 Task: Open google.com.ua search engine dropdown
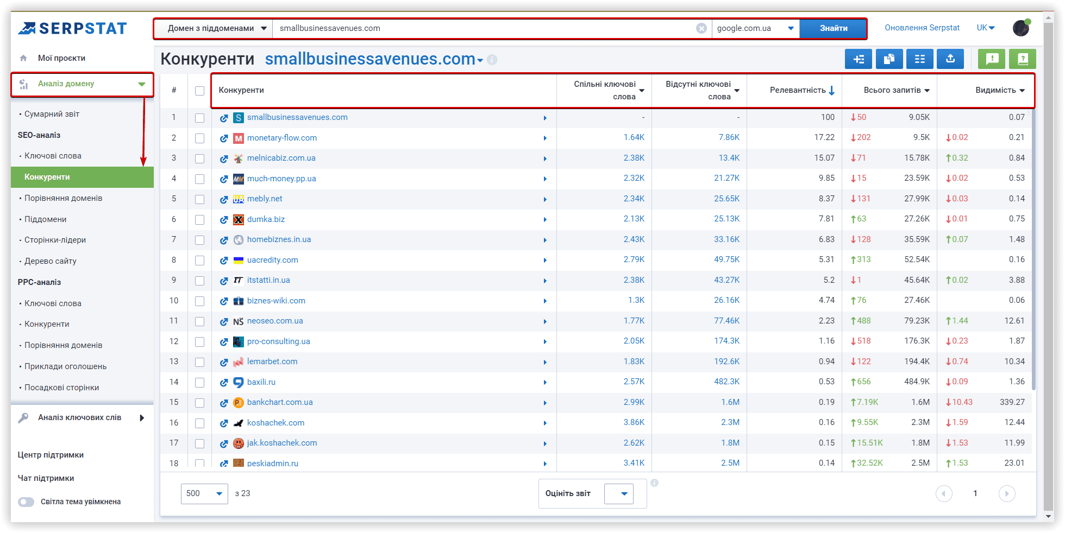(755, 28)
